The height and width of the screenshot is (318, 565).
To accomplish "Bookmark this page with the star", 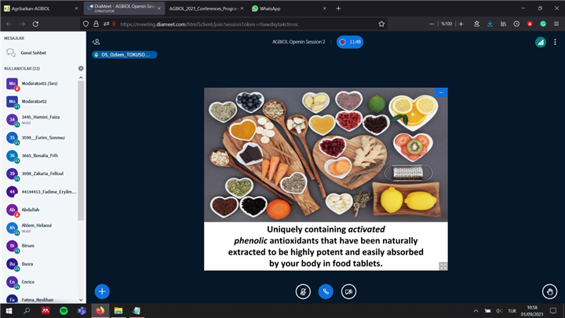I will tap(381, 24).
